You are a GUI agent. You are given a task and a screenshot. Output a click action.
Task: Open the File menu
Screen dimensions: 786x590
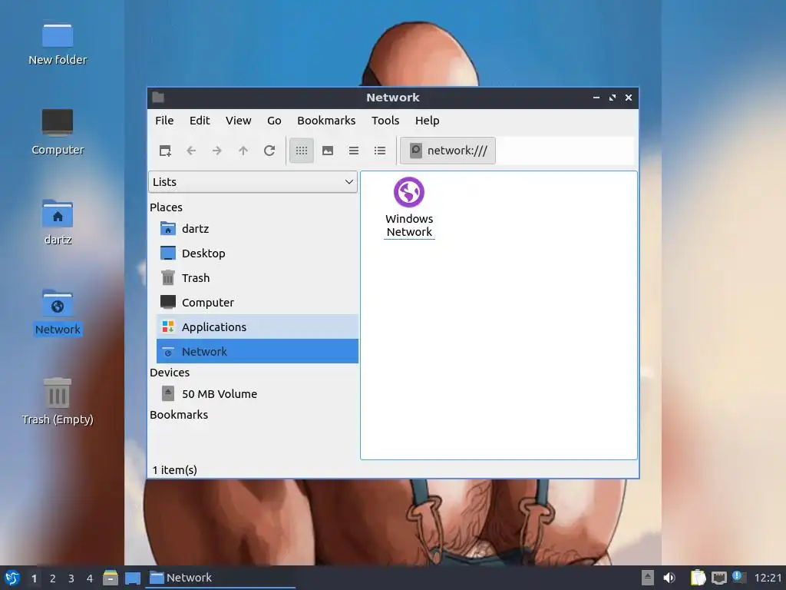tap(164, 121)
